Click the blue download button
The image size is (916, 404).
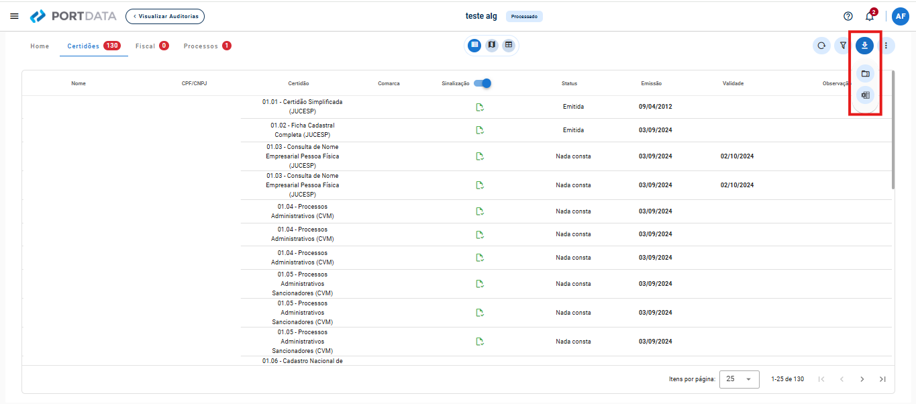point(864,46)
